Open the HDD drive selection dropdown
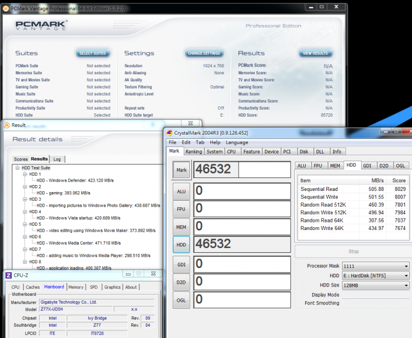This screenshot has height=338, width=412. pyautogui.click(x=376, y=276)
